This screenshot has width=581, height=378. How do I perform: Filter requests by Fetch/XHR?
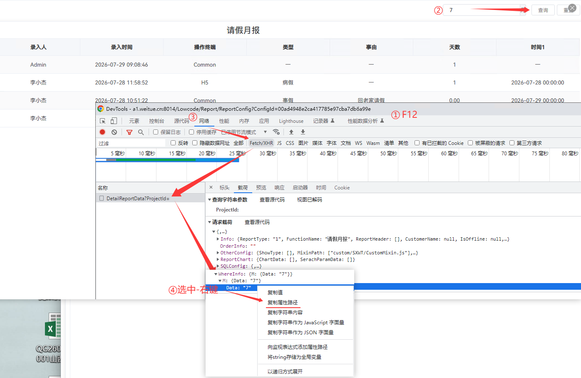[261, 143]
